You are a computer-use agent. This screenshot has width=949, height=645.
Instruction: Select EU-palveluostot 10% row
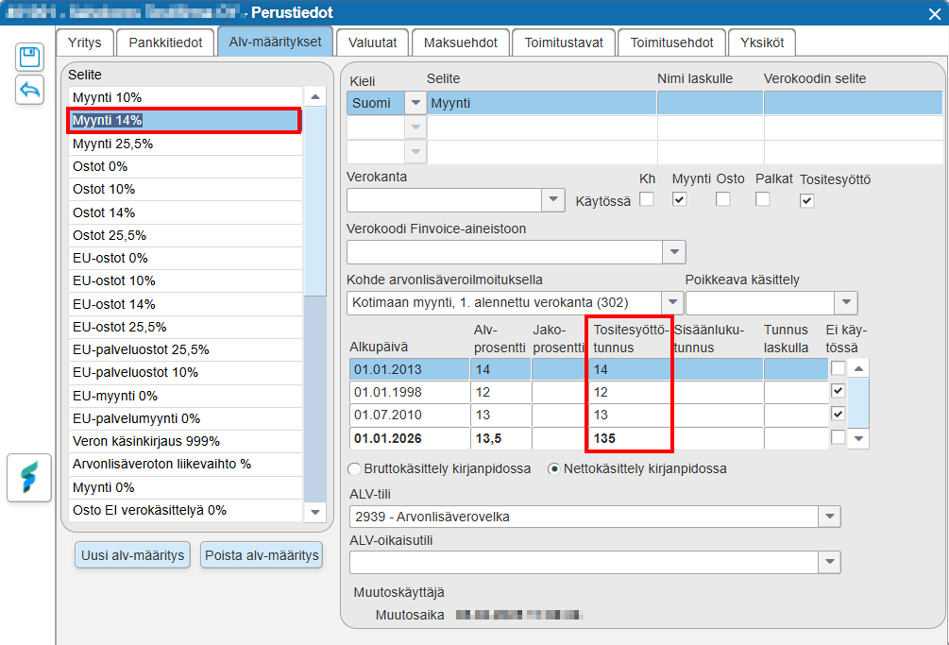(185, 372)
